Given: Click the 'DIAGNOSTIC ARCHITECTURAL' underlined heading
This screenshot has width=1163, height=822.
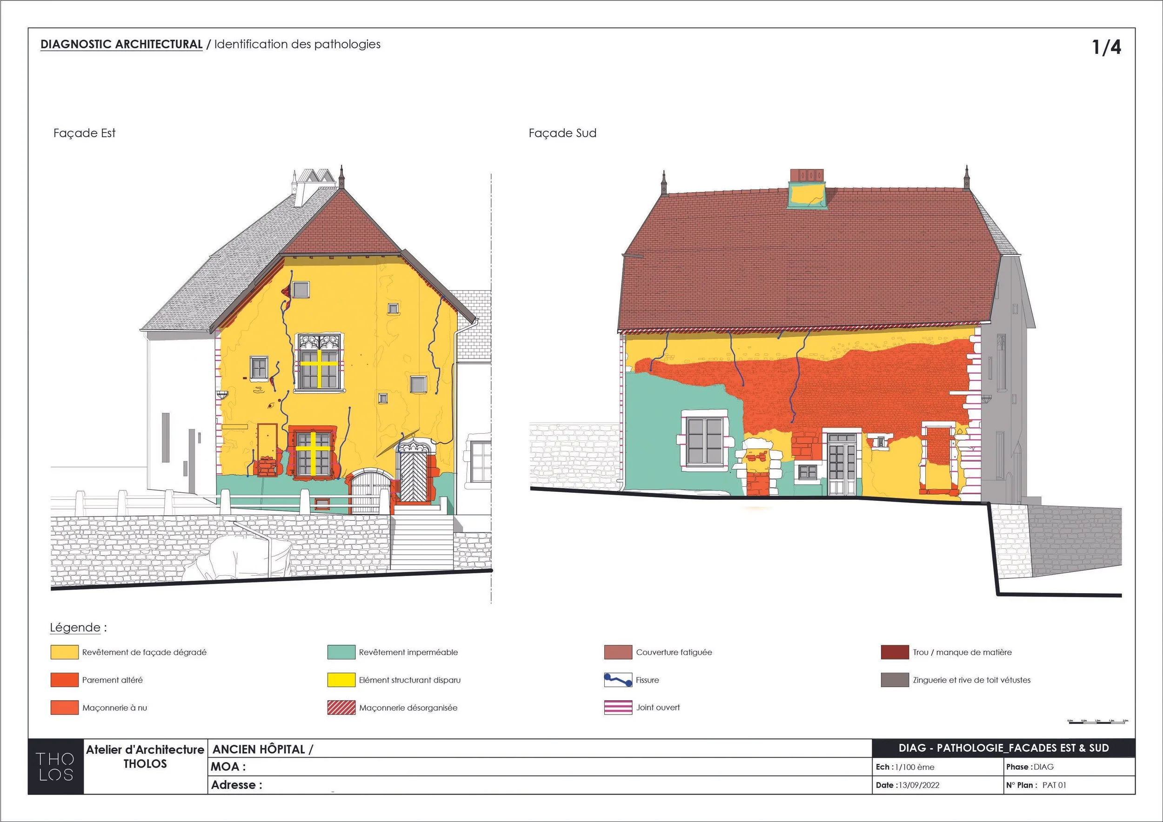Looking at the screenshot, I should 121,45.
